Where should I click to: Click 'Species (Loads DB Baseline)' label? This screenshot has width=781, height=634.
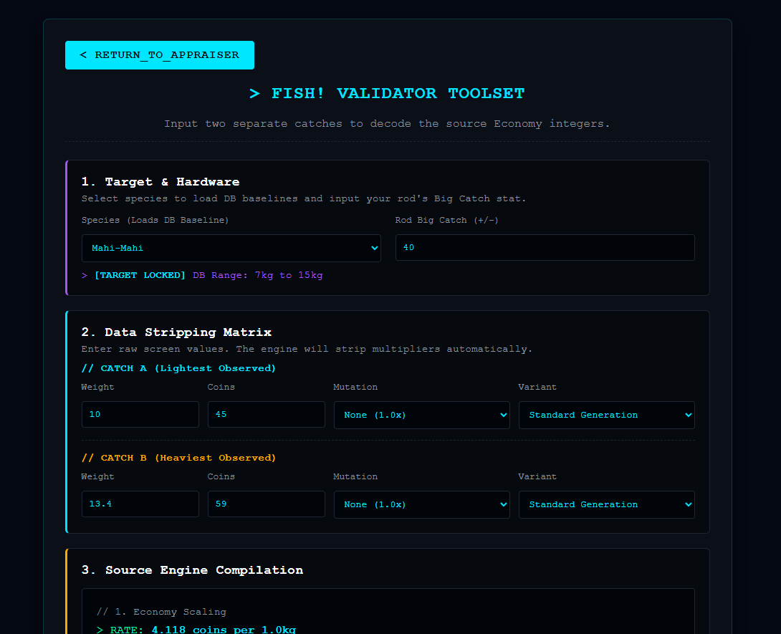pos(155,220)
